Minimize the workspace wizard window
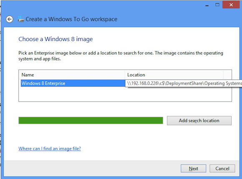242x179 pixels. (x=207, y=5)
